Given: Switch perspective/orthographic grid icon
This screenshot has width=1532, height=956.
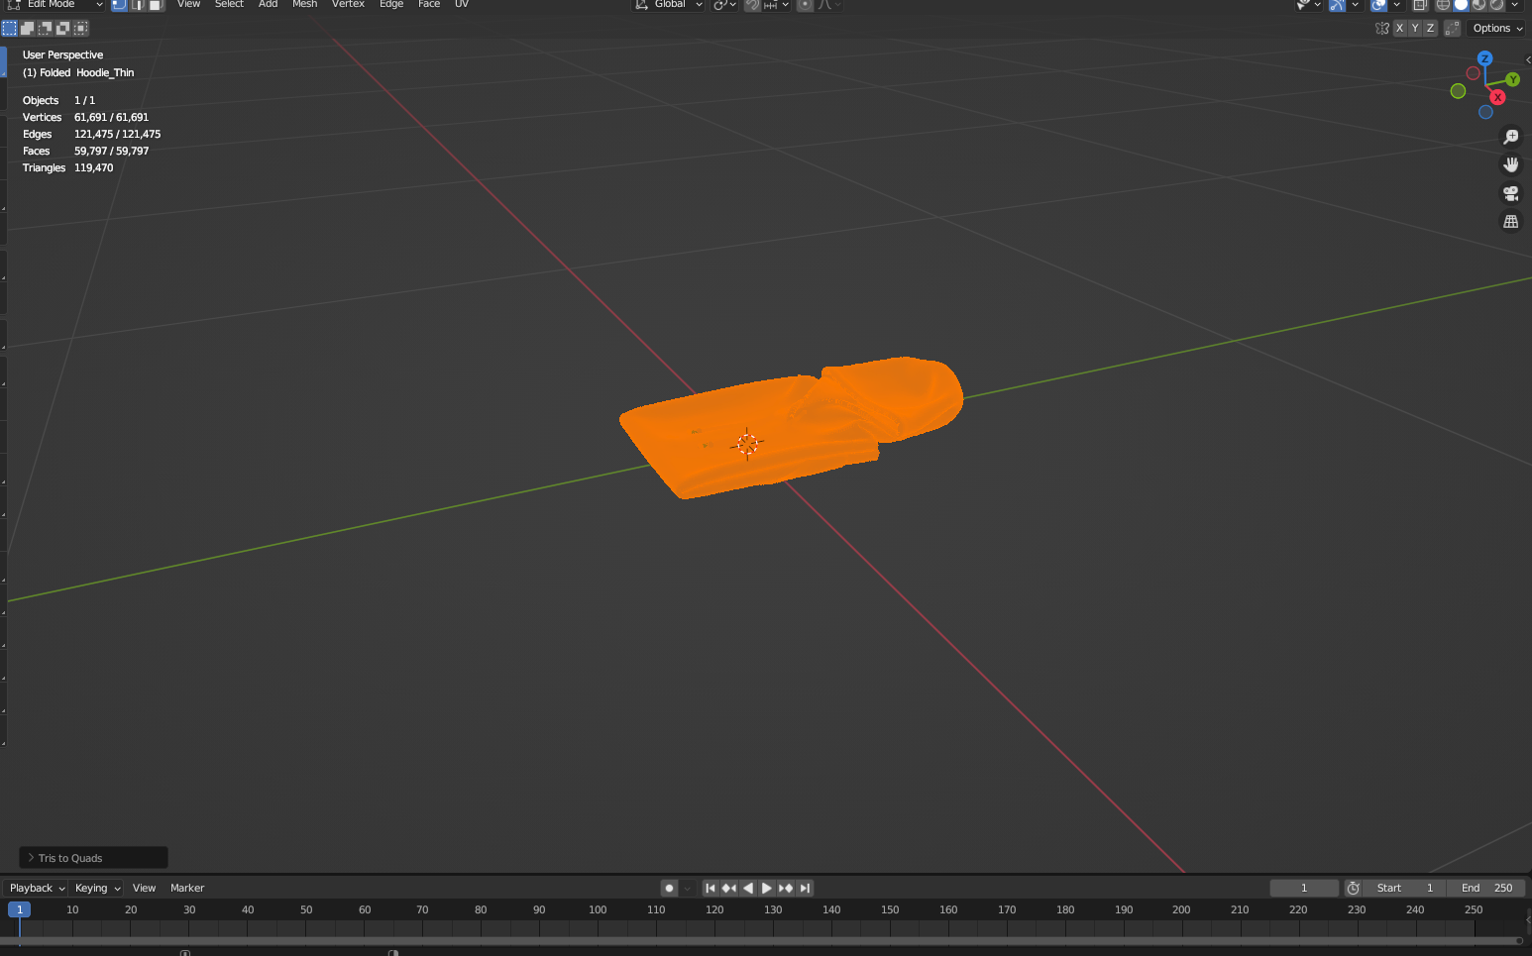Looking at the screenshot, I should pos(1510,222).
